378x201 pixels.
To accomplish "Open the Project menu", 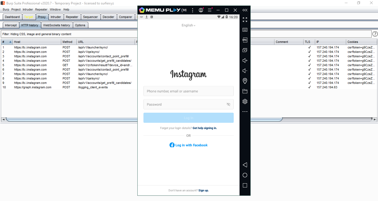I will click(16, 9).
